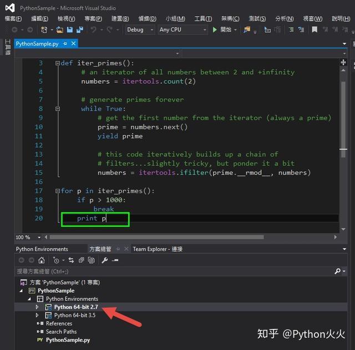Collapse the Python Environments tree node
355x350 pixels.
[29, 299]
